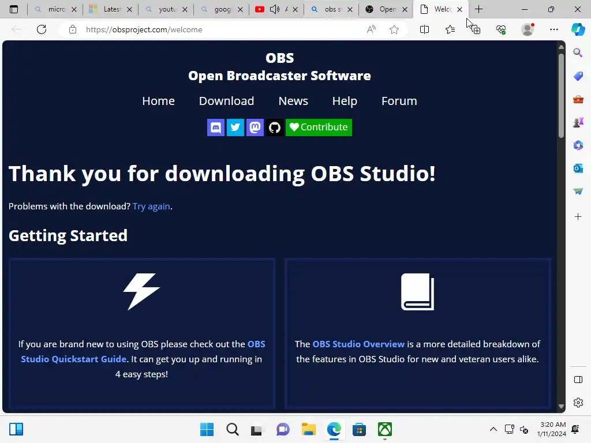
Task: Open the Xbox app from the taskbar
Action: point(385,429)
